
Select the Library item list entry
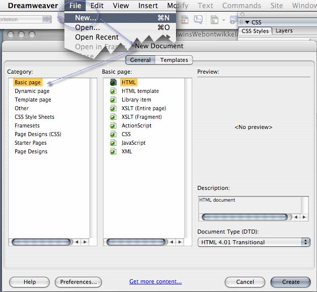136,100
